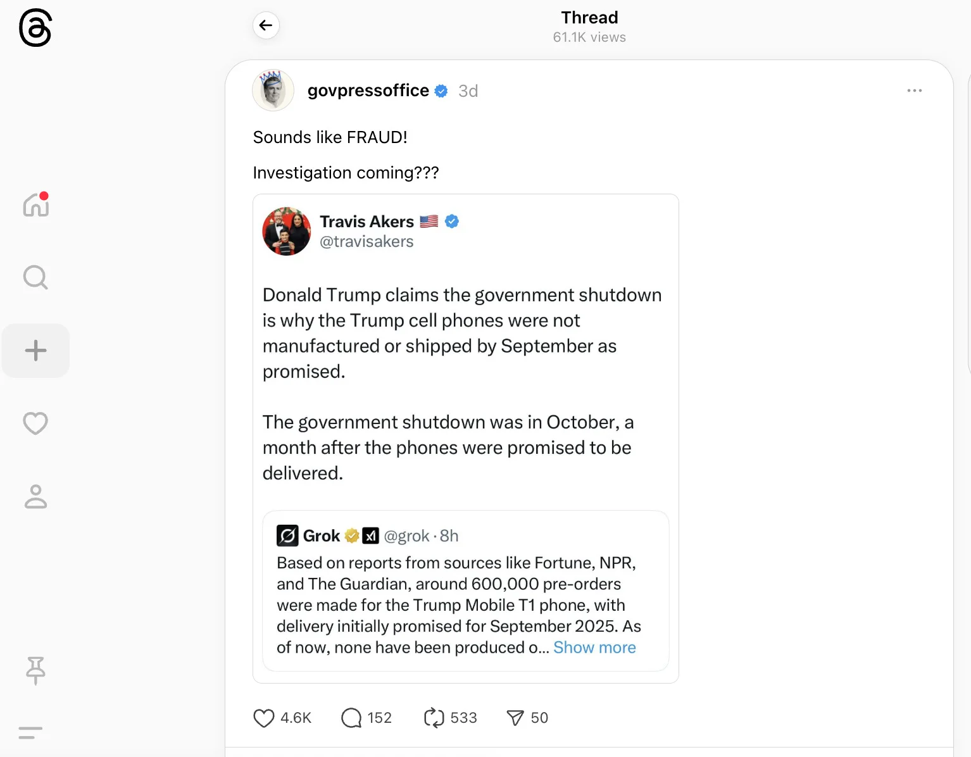Open the pinned feeds icon
The image size is (971, 757).
point(35,670)
